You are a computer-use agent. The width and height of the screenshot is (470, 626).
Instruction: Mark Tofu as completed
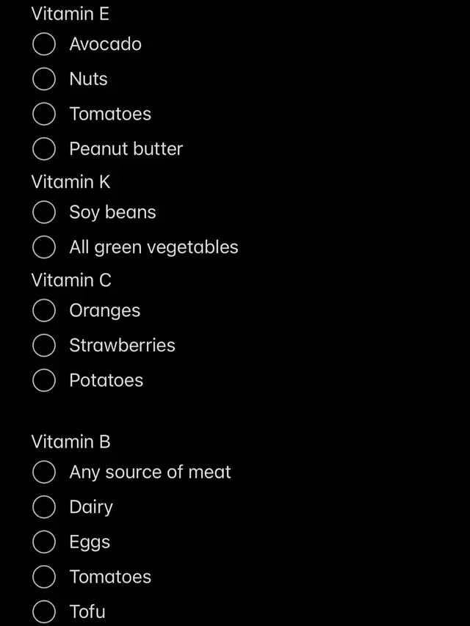(x=44, y=611)
